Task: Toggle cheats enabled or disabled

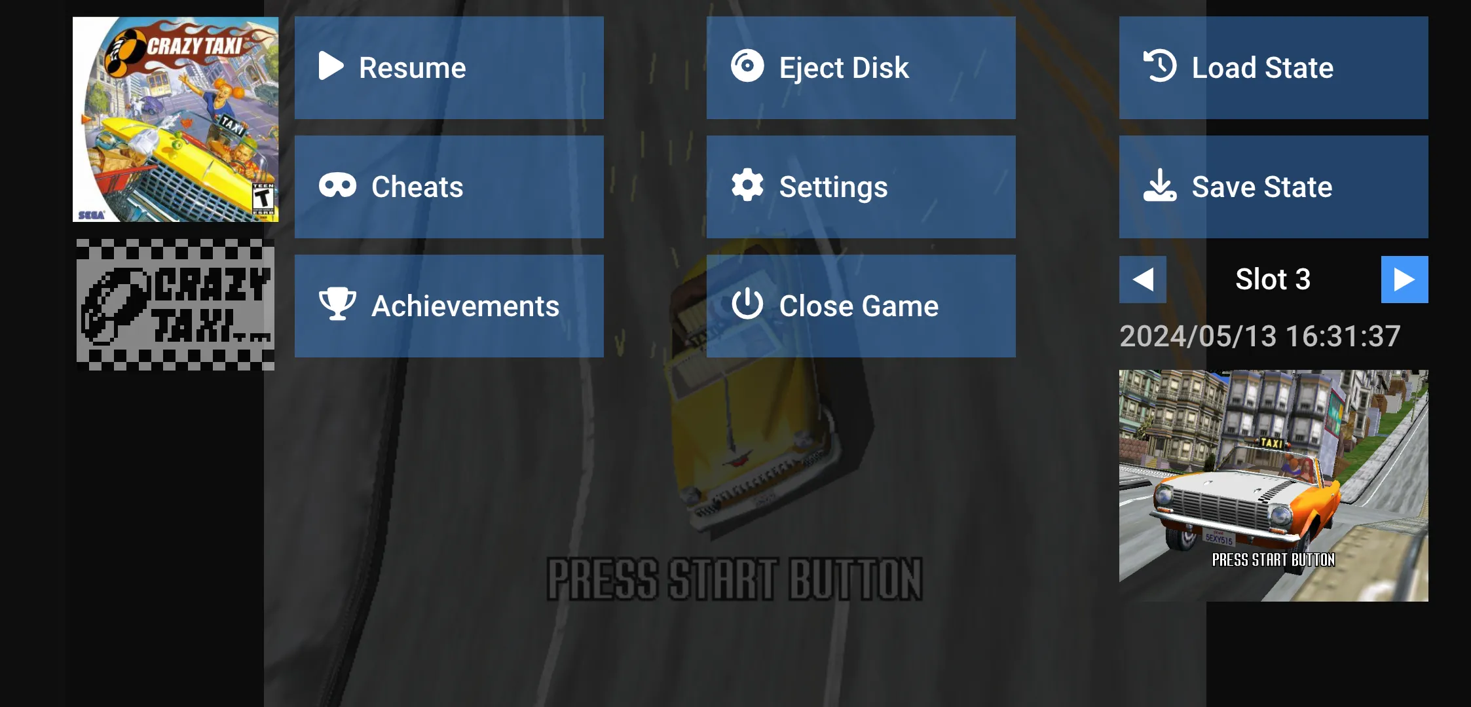Action: click(449, 186)
